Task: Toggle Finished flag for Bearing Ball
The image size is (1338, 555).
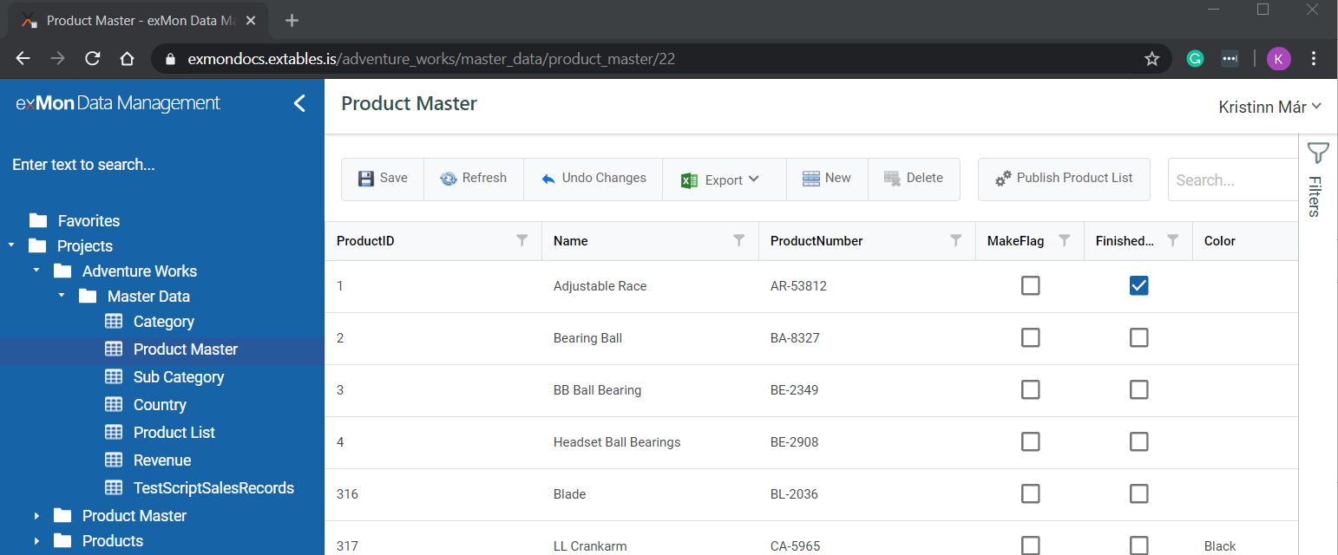Action: point(1138,337)
